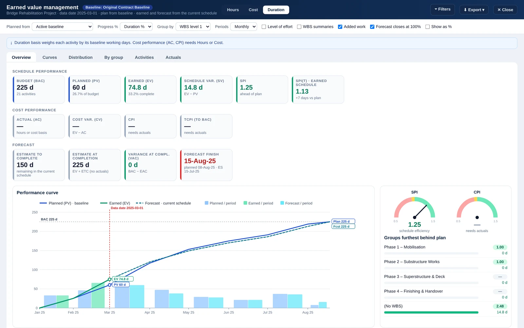Click the Forecast current schedule legend line
The width and height of the screenshot is (524, 328).
(x=140, y=203)
